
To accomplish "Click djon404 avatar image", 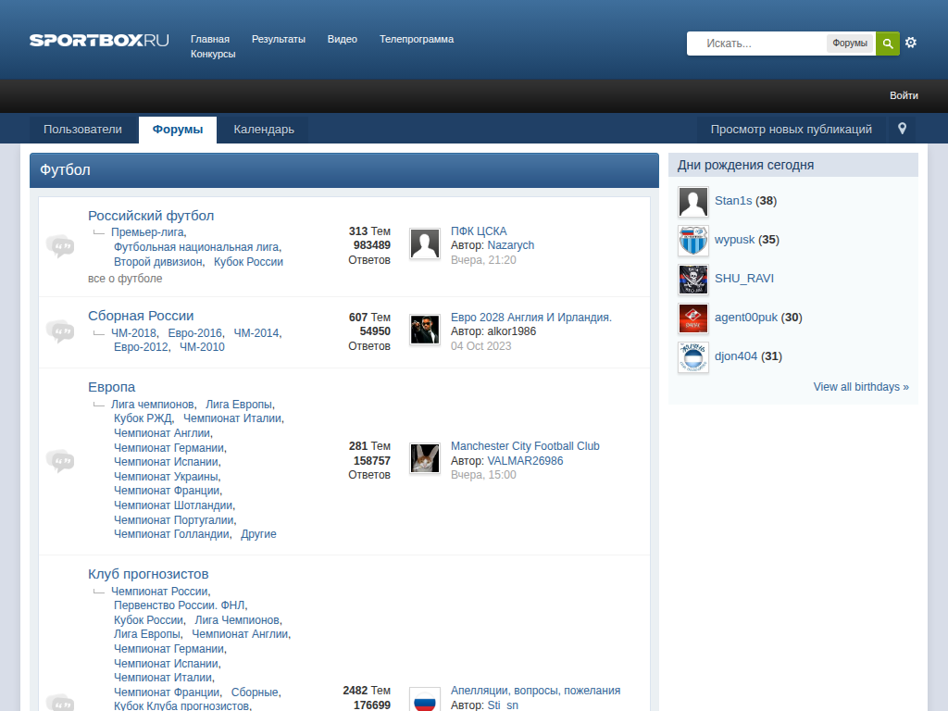I will (692, 357).
